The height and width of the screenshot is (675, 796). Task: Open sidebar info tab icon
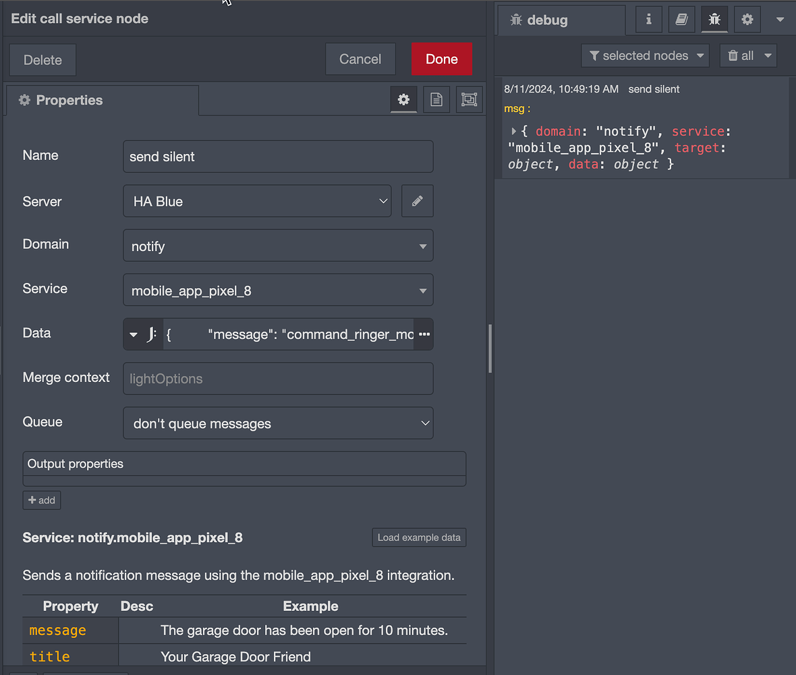click(x=649, y=20)
